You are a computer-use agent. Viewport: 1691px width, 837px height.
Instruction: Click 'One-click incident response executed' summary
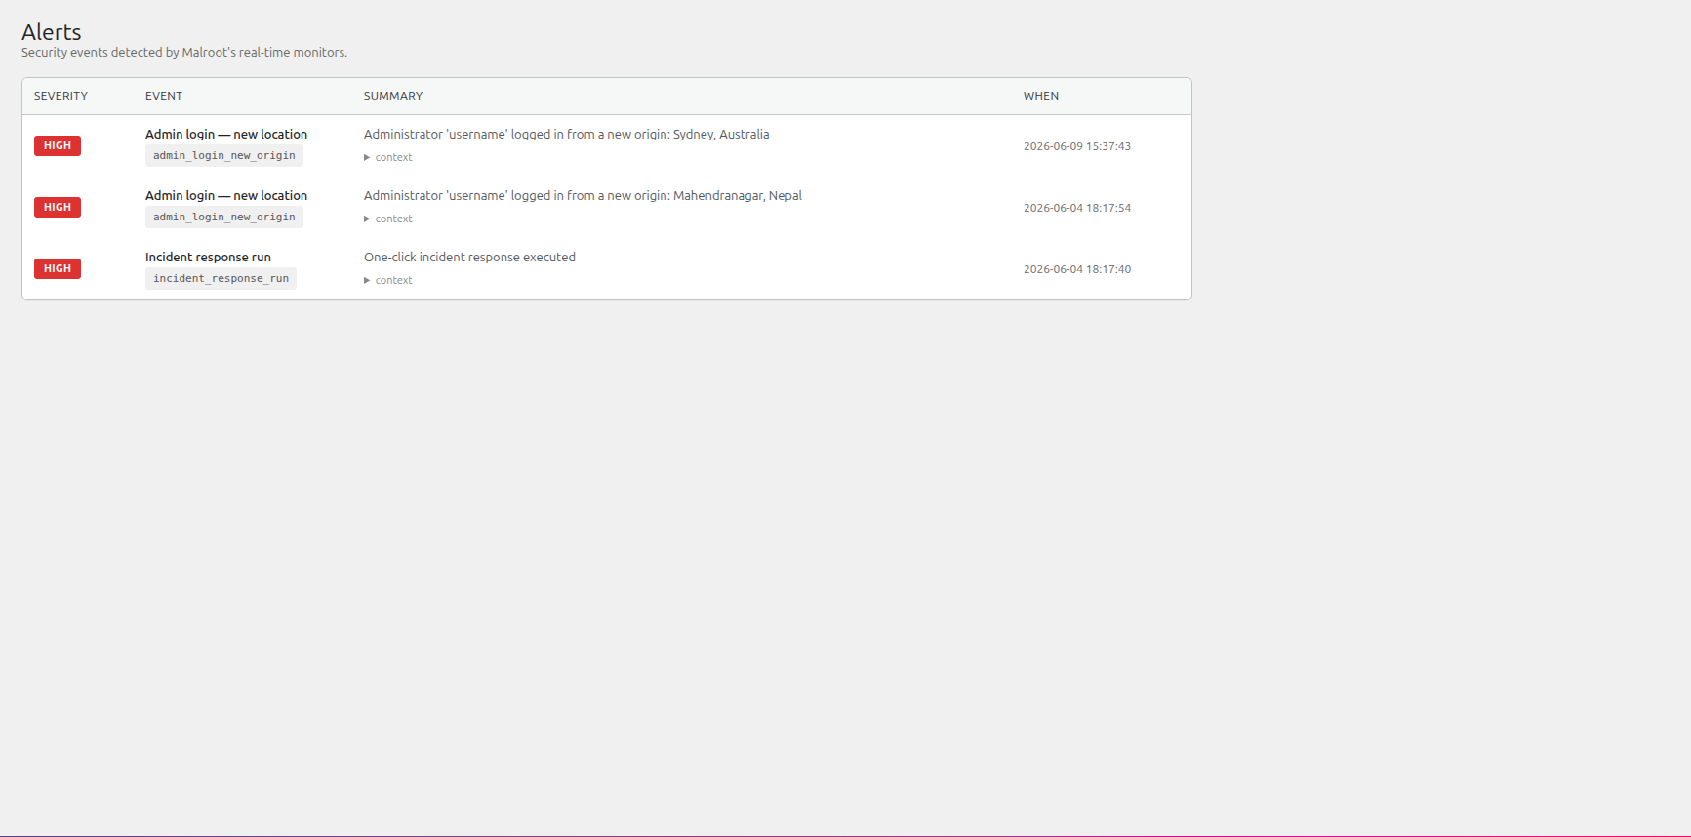[469, 257]
